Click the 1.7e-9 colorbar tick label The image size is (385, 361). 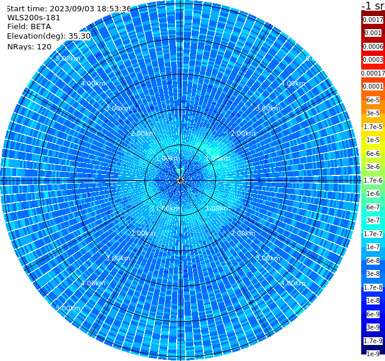tap(373, 341)
